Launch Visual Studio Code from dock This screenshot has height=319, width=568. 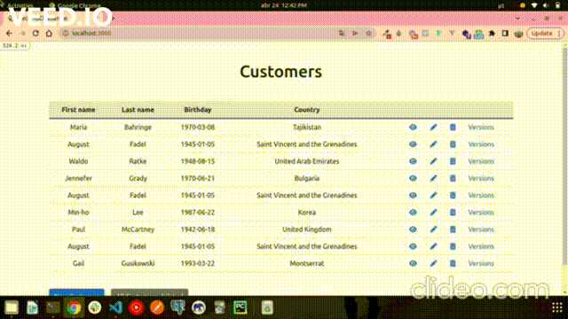(115, 307)
